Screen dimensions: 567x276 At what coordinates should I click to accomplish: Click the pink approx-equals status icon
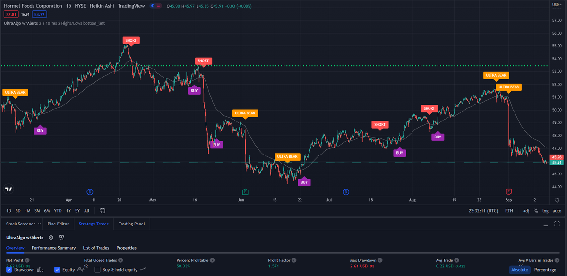[158, 6]
